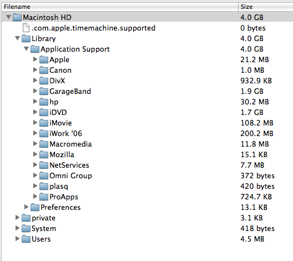
Task: Click the '108.2 MB' size value
Action: [257, 123]
